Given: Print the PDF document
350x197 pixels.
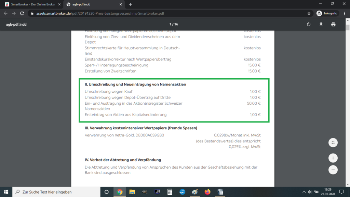Looking at the screenshot, I should 333,24.
